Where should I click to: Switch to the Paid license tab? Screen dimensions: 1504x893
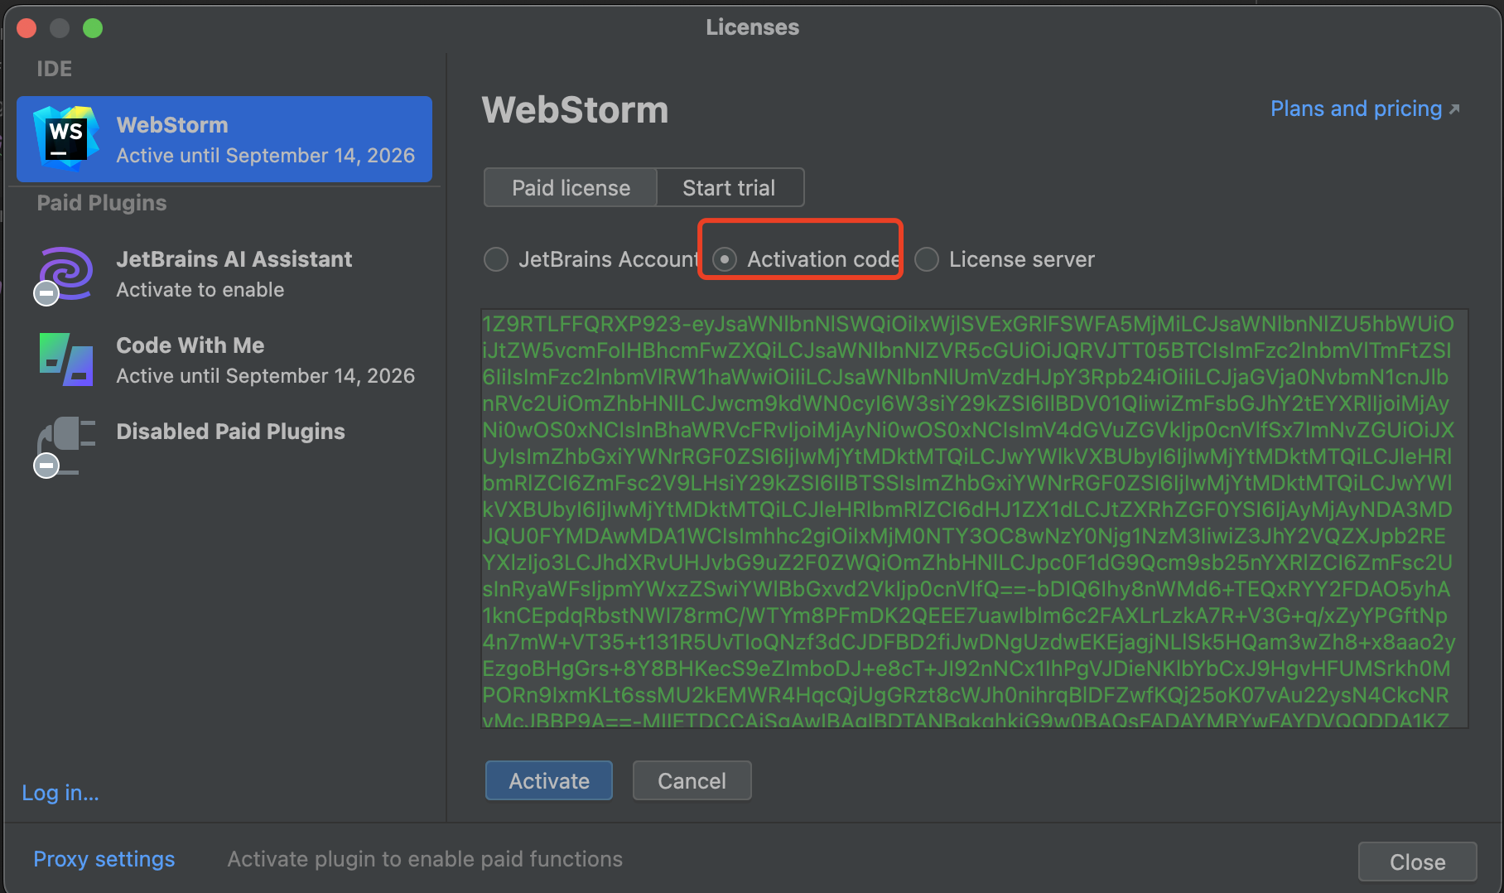571,188
